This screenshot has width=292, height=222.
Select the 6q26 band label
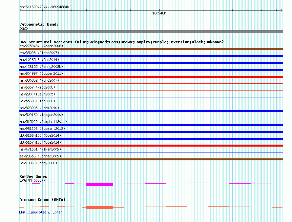pyautogui.click(x=24, y=28)
